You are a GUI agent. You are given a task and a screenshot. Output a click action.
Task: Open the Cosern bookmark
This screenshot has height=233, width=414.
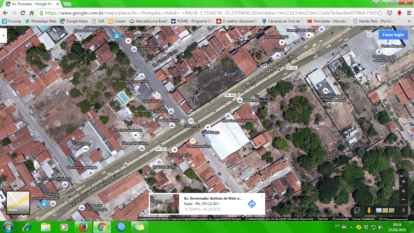pos(117,21)
